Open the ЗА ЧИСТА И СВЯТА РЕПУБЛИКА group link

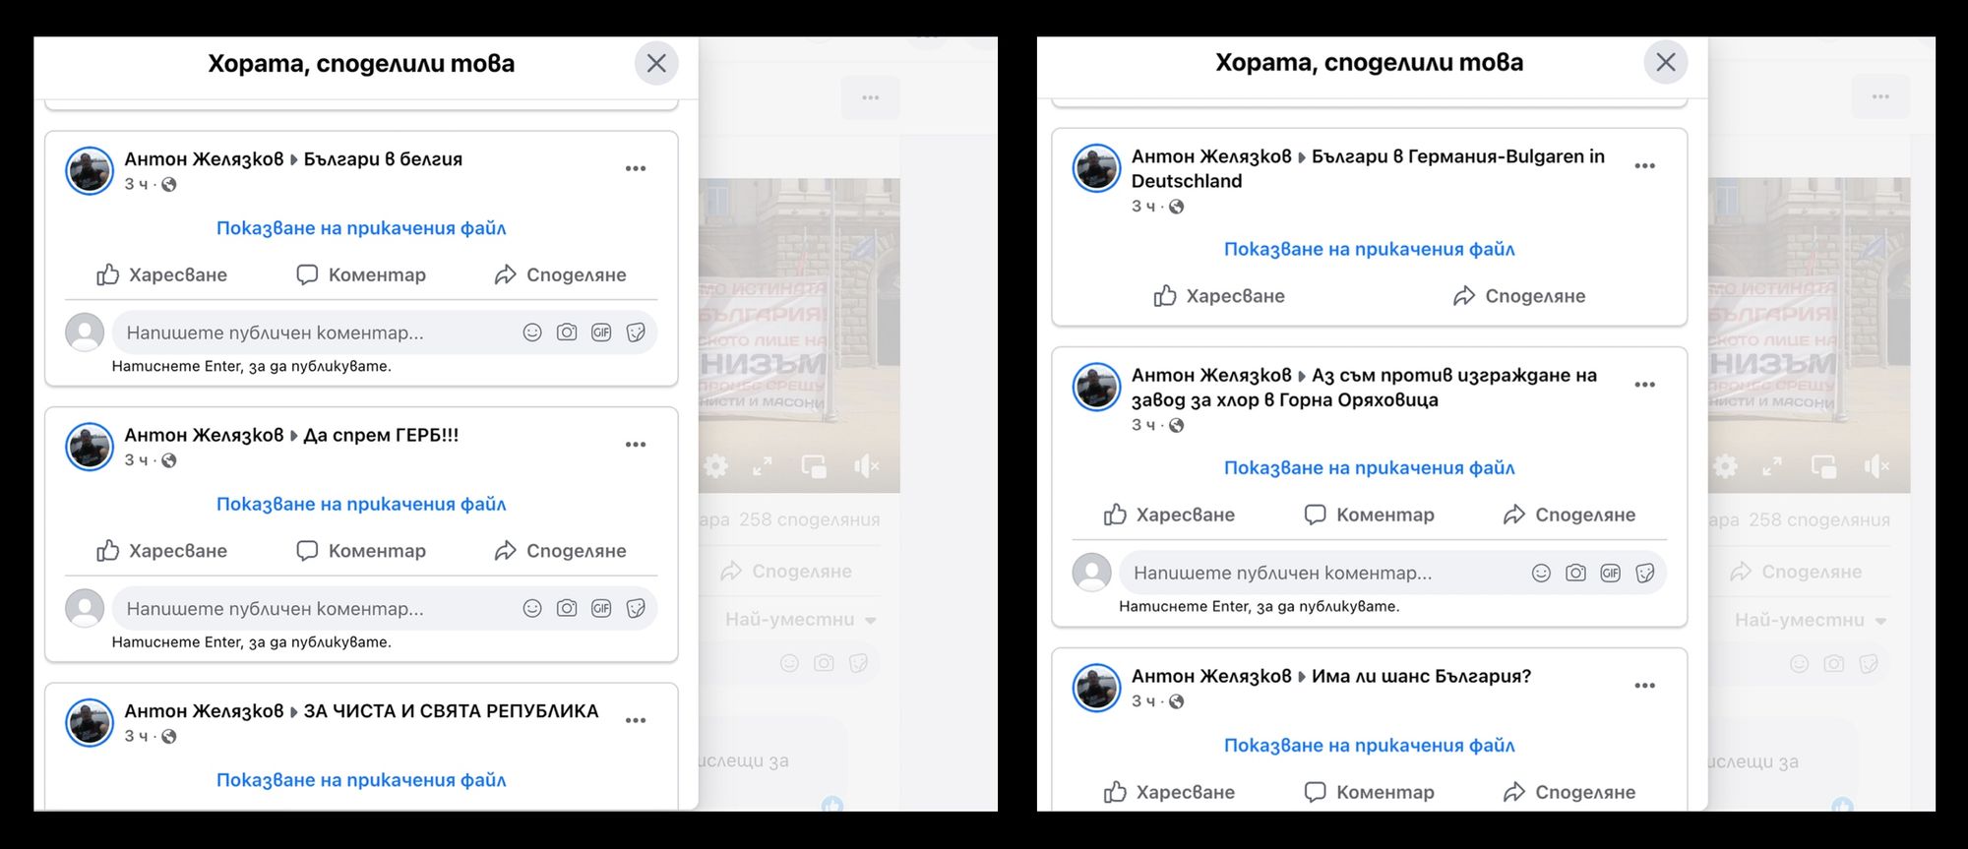pos(451,711)
